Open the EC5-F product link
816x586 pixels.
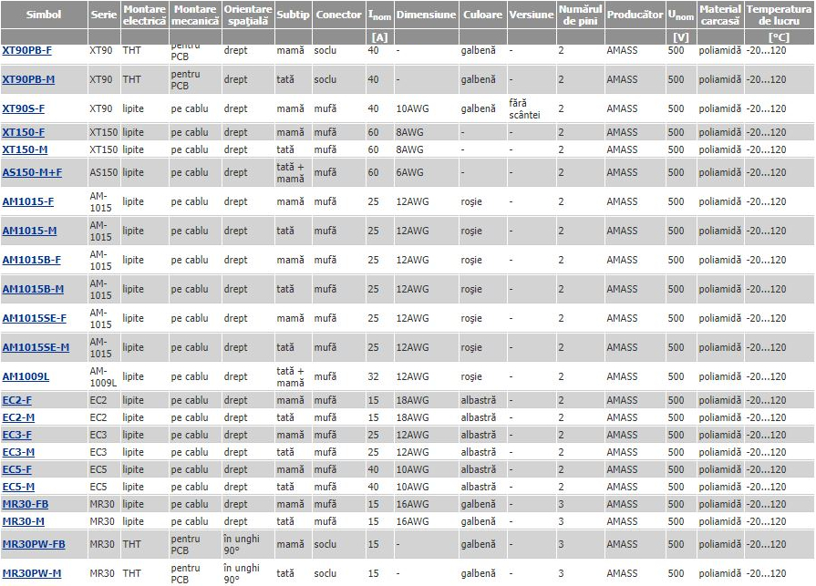(17, 469)
